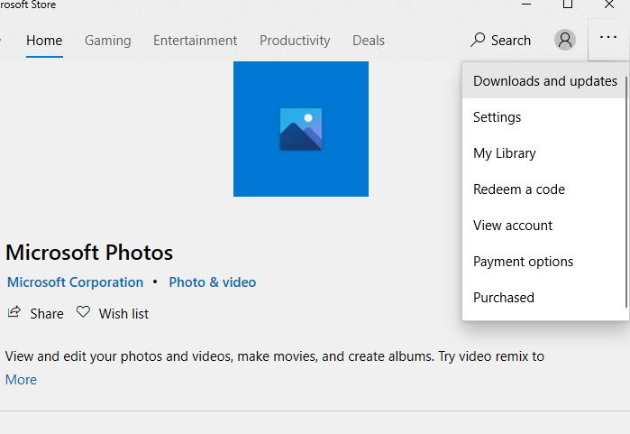Image resolution: width=630 pixels, height=434 pixels.
Task: Click the Search magnifier icon
Action: pos(478,40)
